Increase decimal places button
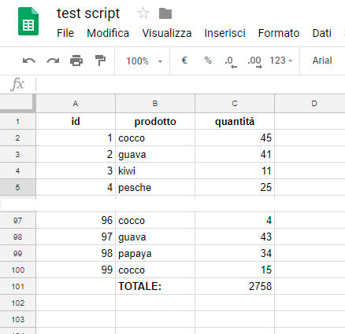345x334 pixels. pos(254,62)
